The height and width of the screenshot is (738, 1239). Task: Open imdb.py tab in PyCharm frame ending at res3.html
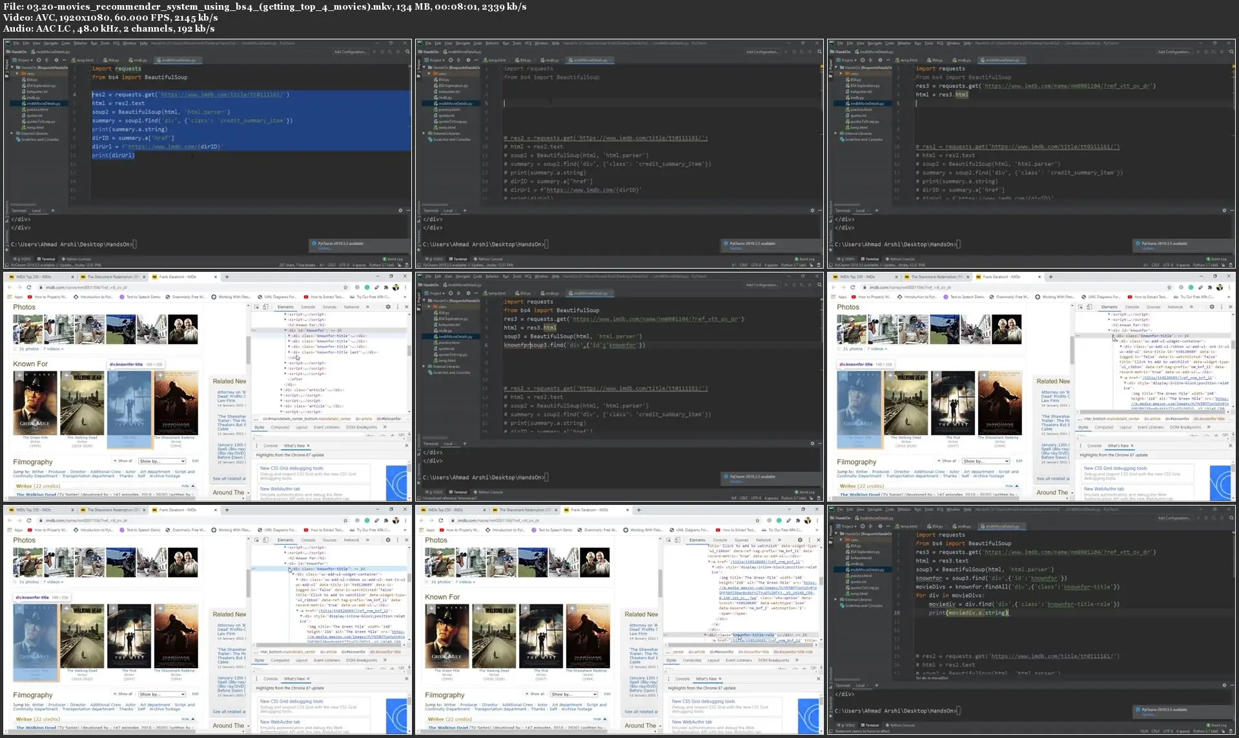tap(962, 60)
